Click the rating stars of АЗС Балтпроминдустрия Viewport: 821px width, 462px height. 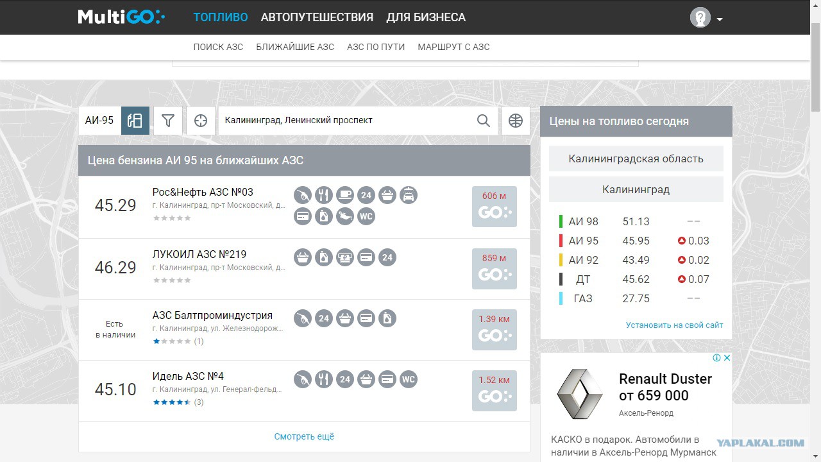[171, 341]
